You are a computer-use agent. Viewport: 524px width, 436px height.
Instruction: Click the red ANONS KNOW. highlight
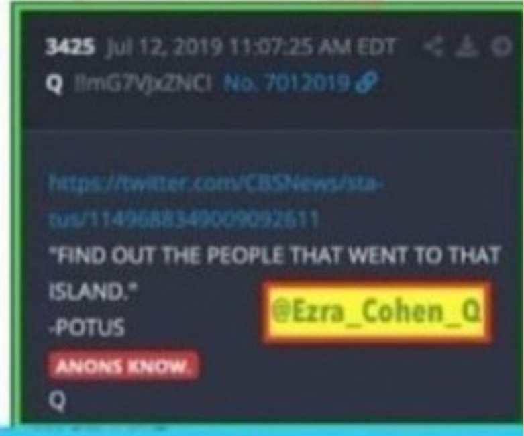click(123, 366)
